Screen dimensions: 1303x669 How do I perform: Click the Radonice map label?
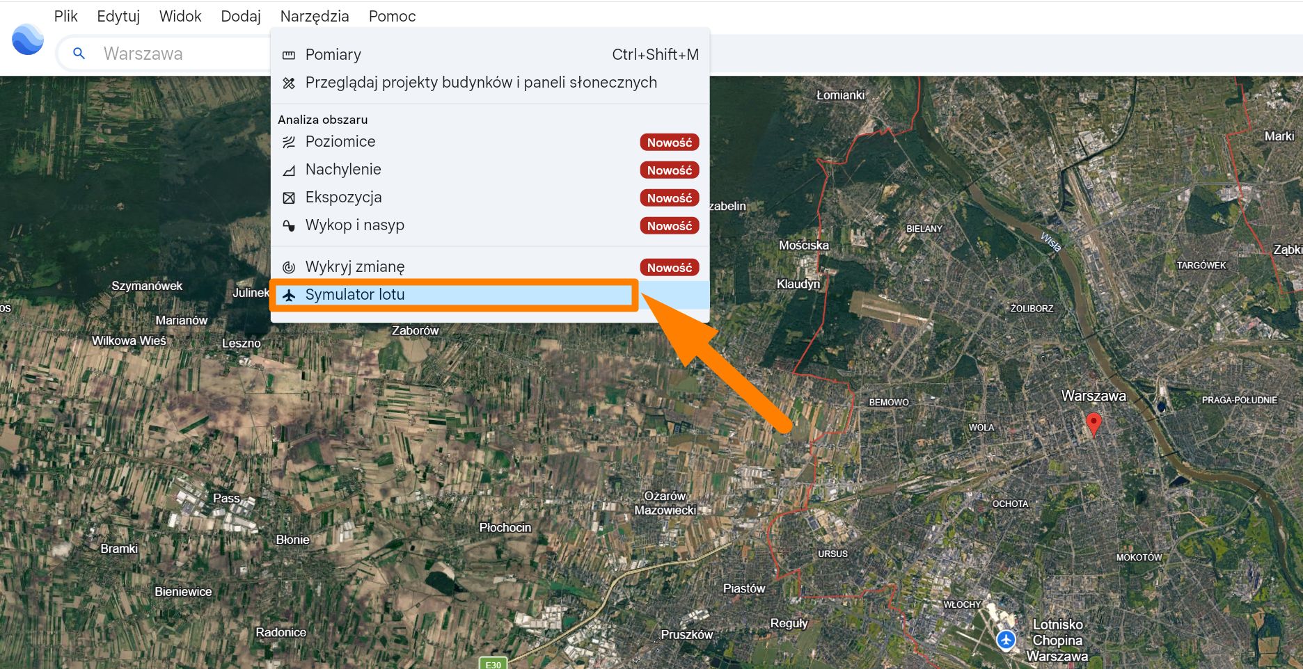(281, 632)
